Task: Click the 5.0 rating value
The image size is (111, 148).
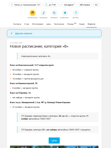Action: (x=96, y=5)
